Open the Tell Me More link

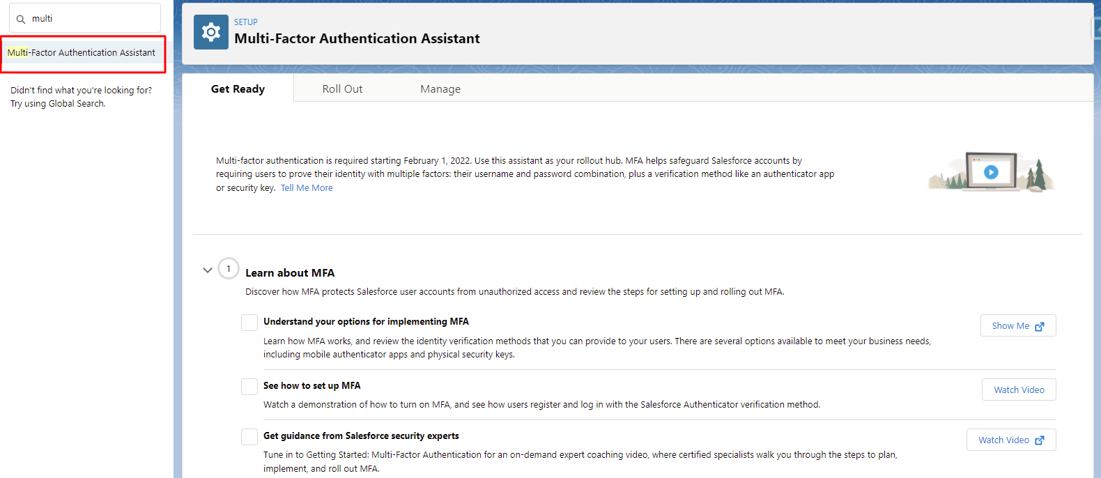pos(307,188)
